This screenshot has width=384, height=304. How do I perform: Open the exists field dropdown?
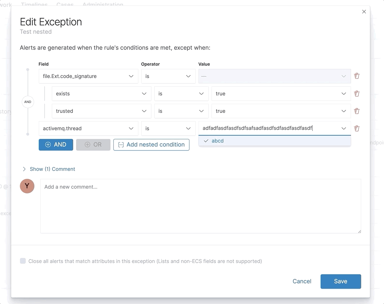[101, 94]
